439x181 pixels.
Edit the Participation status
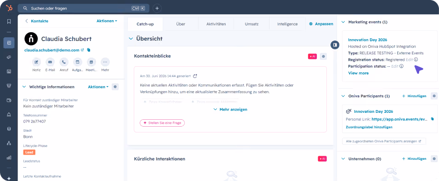pos(395,66)
